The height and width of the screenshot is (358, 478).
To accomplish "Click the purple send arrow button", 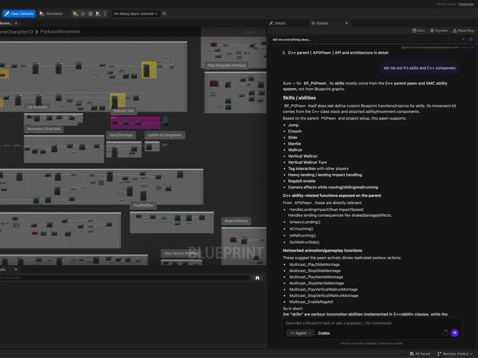I will [455, 333].
